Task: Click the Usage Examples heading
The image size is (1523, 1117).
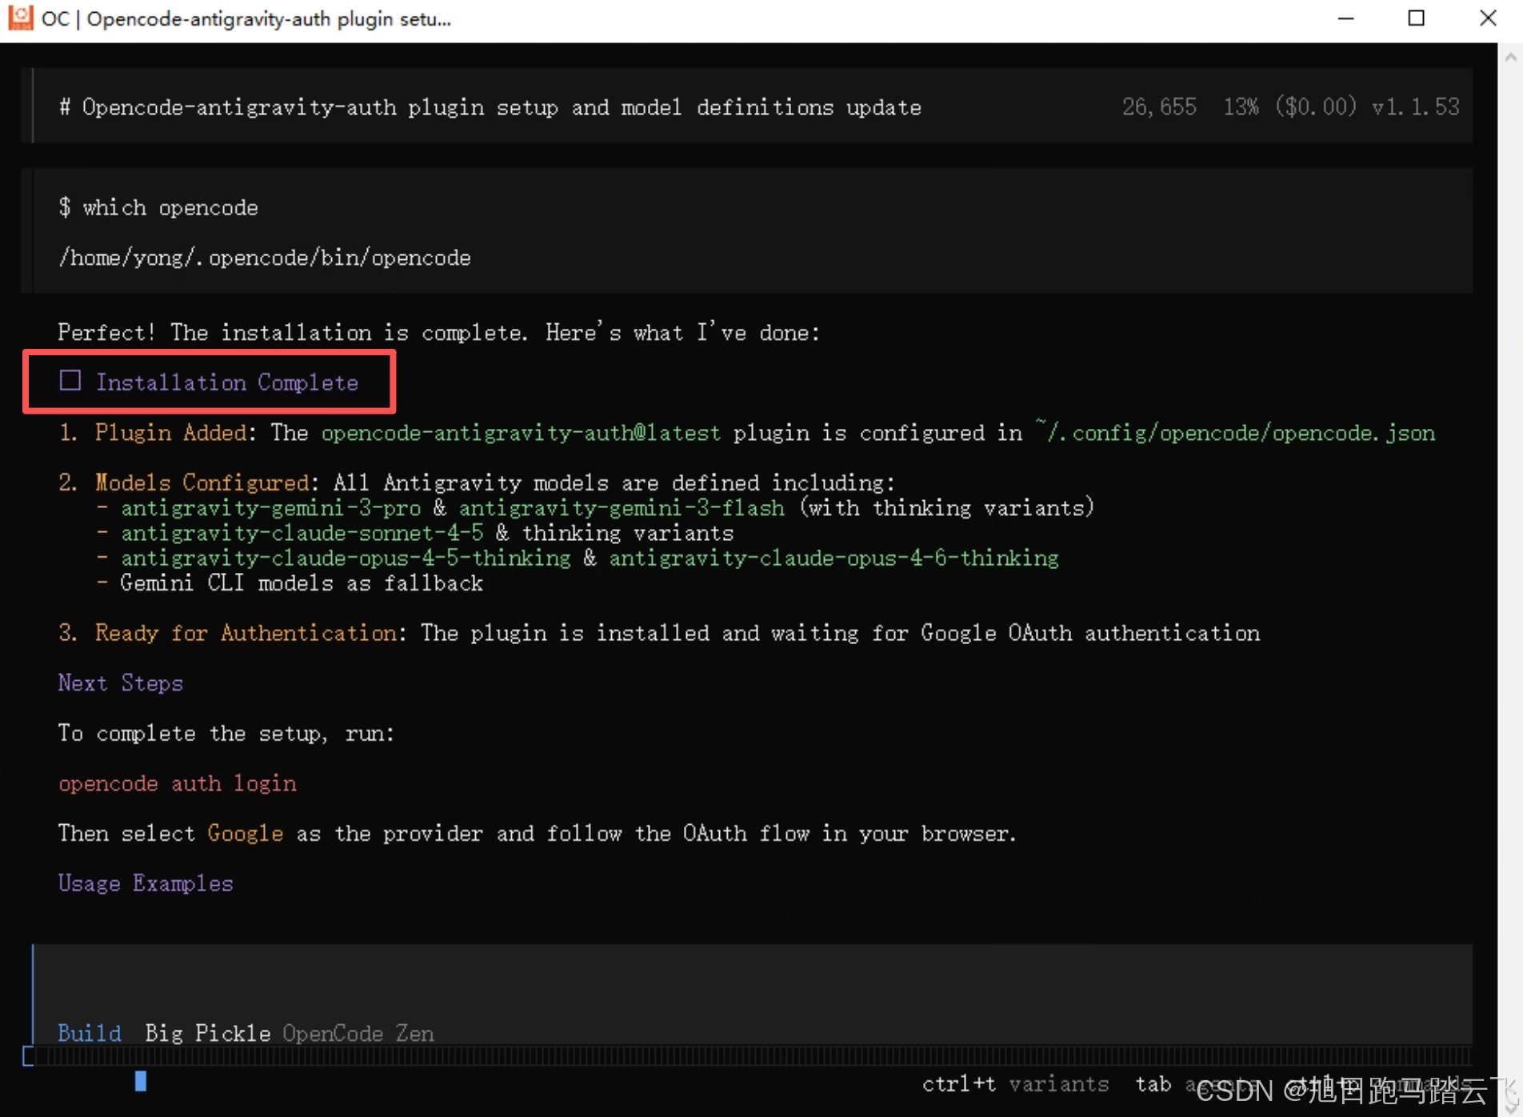Action: pyautogui.click(x=146, y=883)
